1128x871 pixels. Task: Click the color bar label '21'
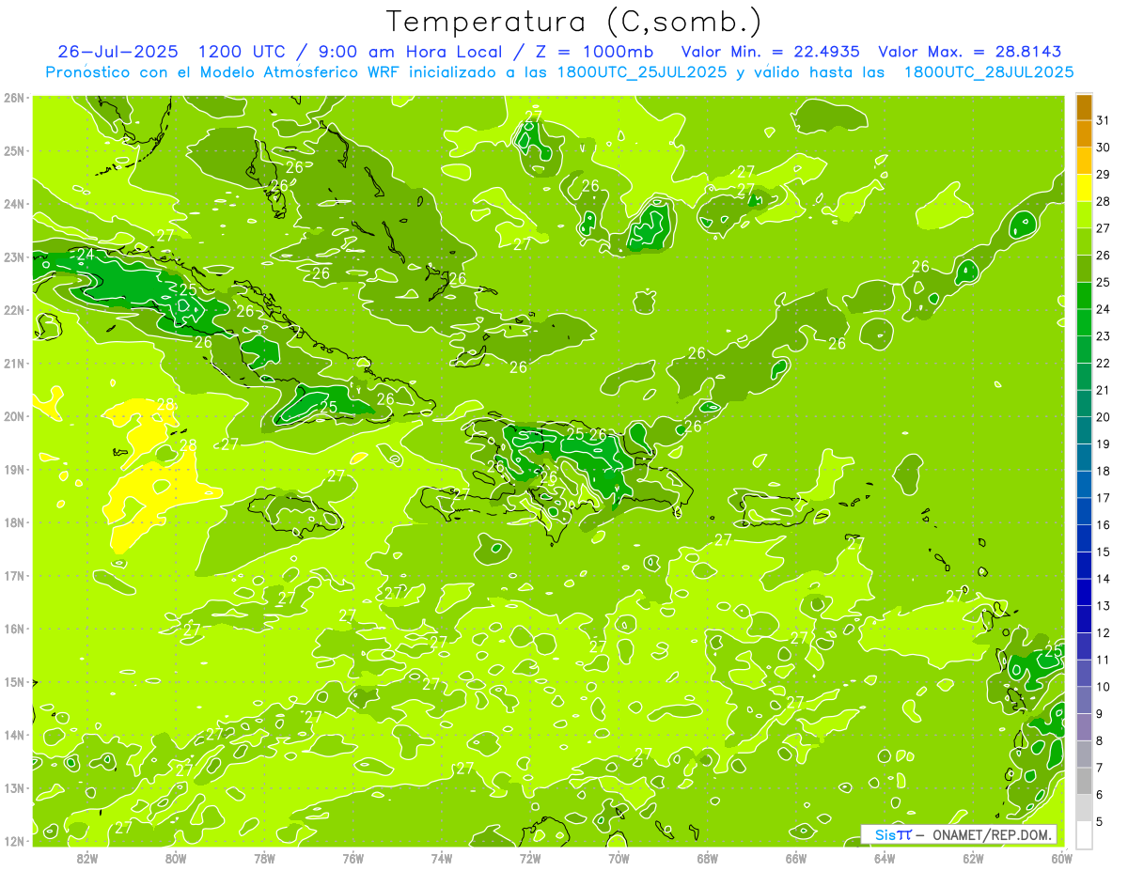[x=1104, y=390]
